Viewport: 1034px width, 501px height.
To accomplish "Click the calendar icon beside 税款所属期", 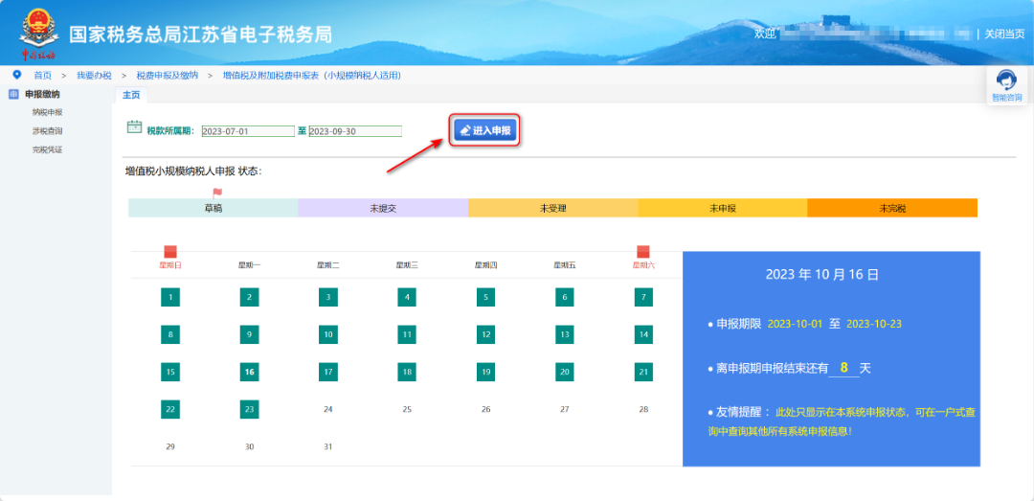I will 135,126.
